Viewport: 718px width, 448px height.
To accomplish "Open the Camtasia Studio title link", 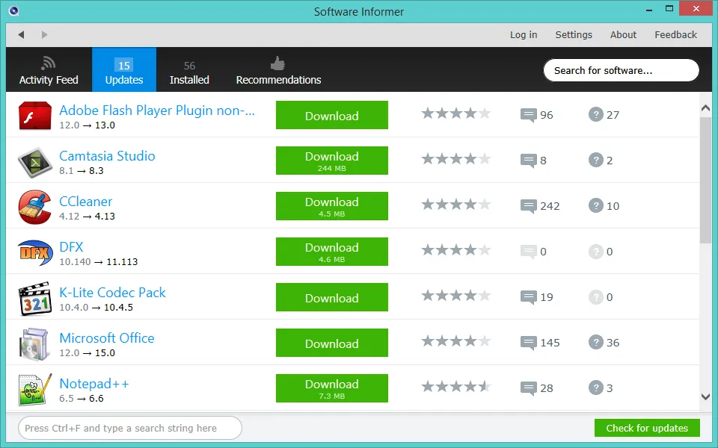I will point(107,156).
